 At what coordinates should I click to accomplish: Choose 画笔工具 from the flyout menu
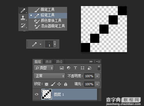point(48,10)
